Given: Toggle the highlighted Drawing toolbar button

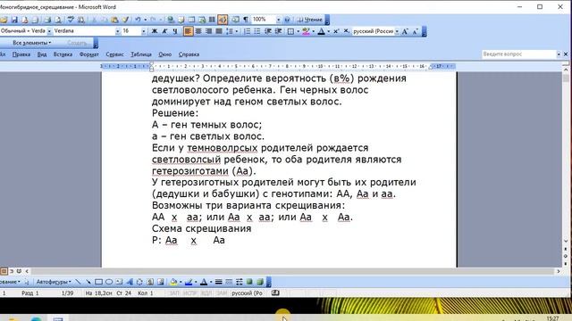Looking at the screenshot, I should click(223, 20).
